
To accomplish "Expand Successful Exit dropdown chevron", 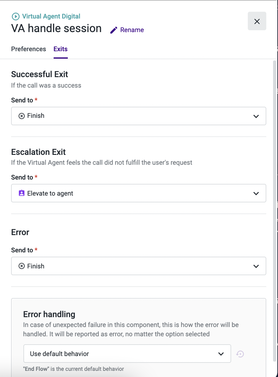I will (x=256, y=116).
